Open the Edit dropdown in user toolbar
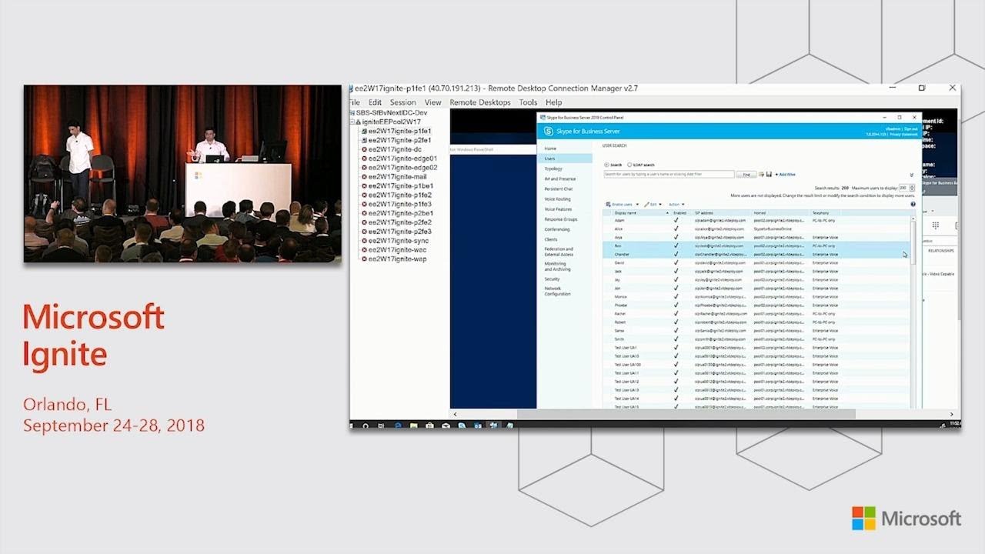This screenshot has height=554, width=985. (x=653, y=205)
